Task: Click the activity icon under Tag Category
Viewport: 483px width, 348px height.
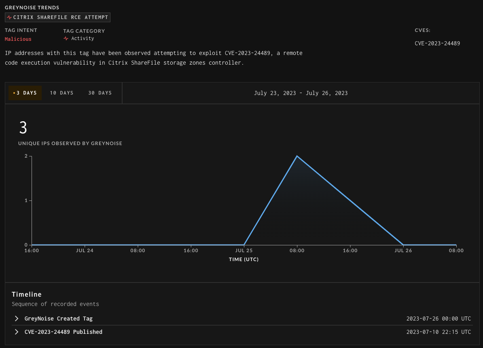Action: (66, 38)
